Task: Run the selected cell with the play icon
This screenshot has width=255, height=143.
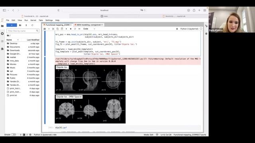Action: tap(66, 29)
